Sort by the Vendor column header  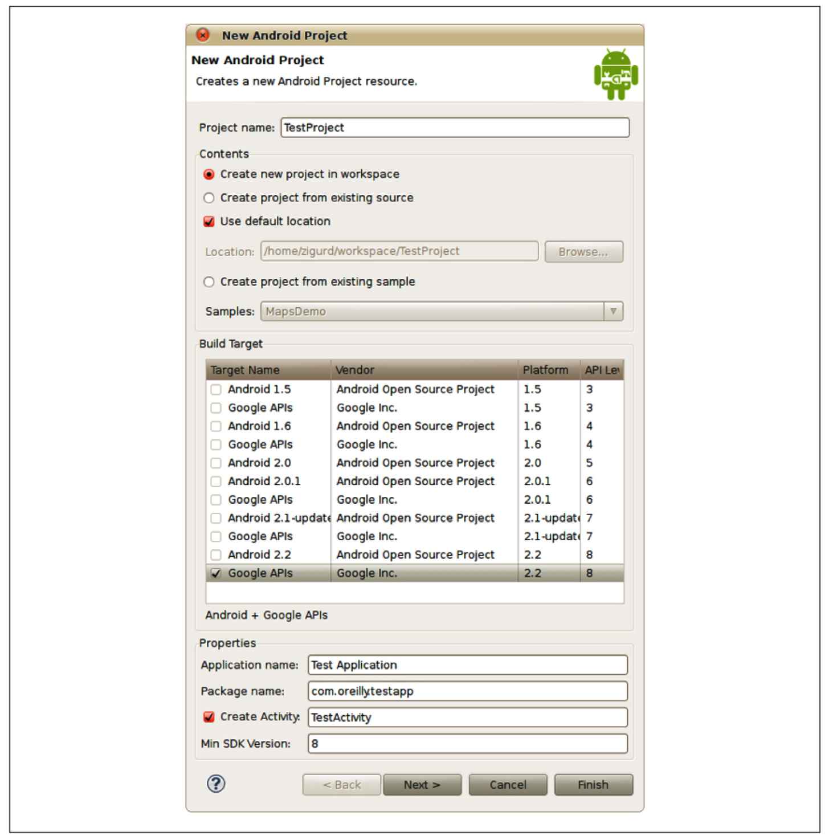(424, 370)
